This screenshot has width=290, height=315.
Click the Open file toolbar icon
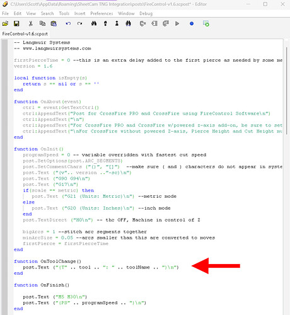[6, 23]
